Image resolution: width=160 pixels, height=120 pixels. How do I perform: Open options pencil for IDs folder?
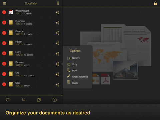57,74
